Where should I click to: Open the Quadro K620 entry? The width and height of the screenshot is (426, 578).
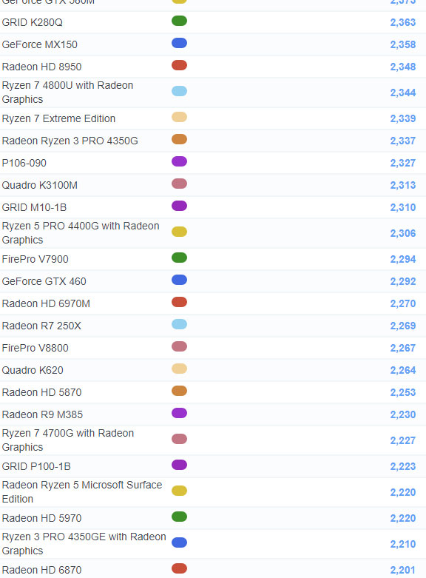click(x=33, y=370)
